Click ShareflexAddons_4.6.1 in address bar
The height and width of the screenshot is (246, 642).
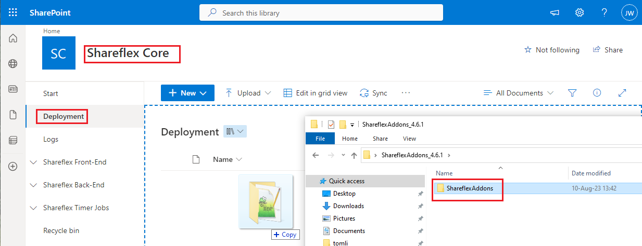(x=412, y=155)
